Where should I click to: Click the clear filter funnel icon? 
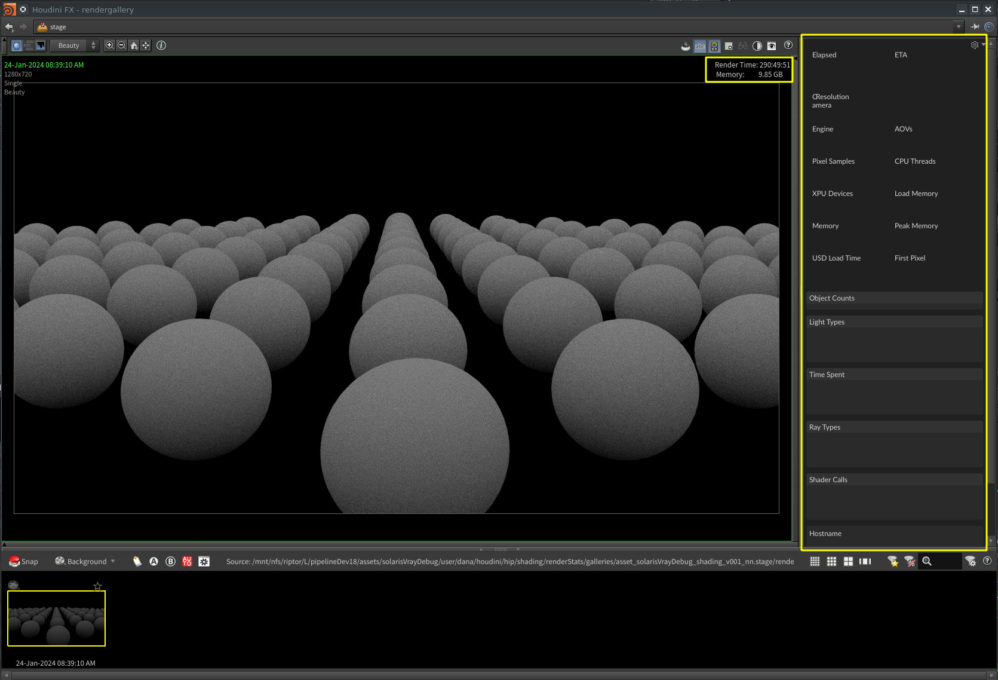point(910,561)
